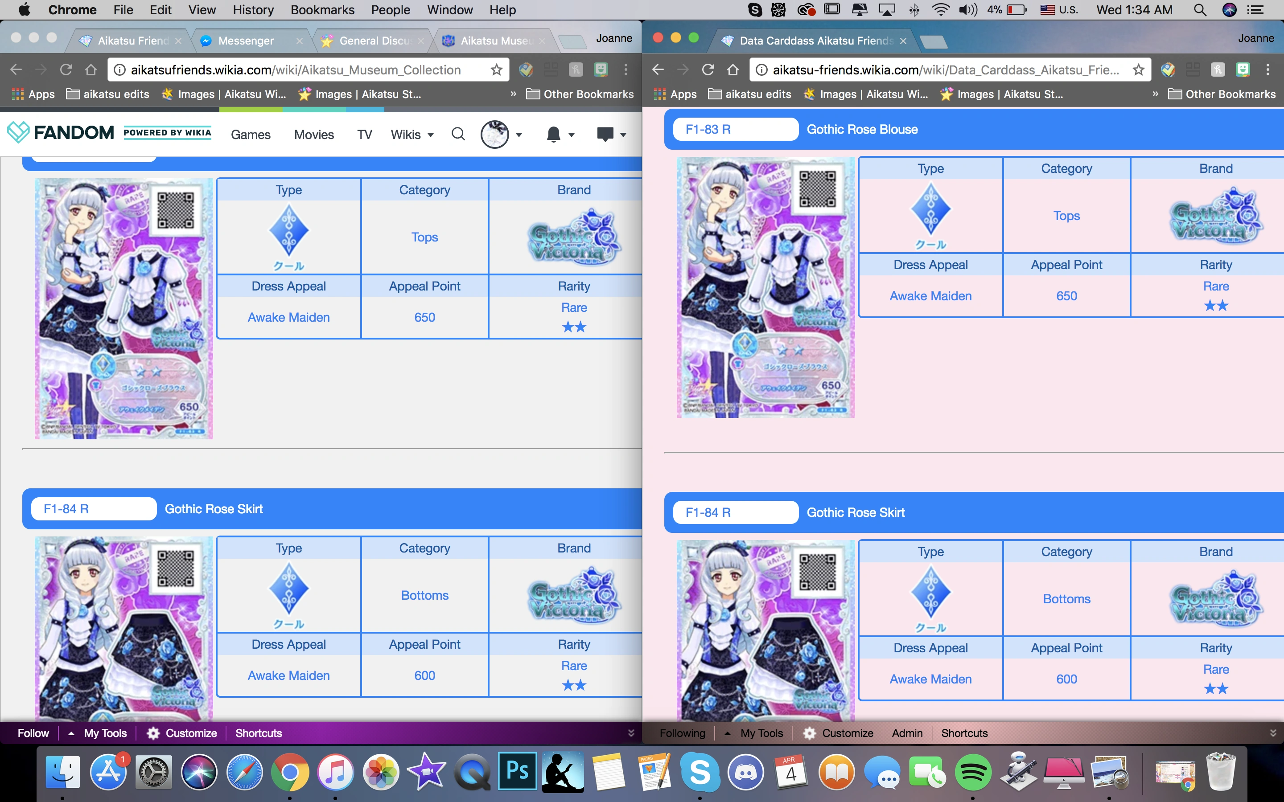The image size is (1284, 802).
Task: Open Photoshop from the dock
Action: coord(517,771)
